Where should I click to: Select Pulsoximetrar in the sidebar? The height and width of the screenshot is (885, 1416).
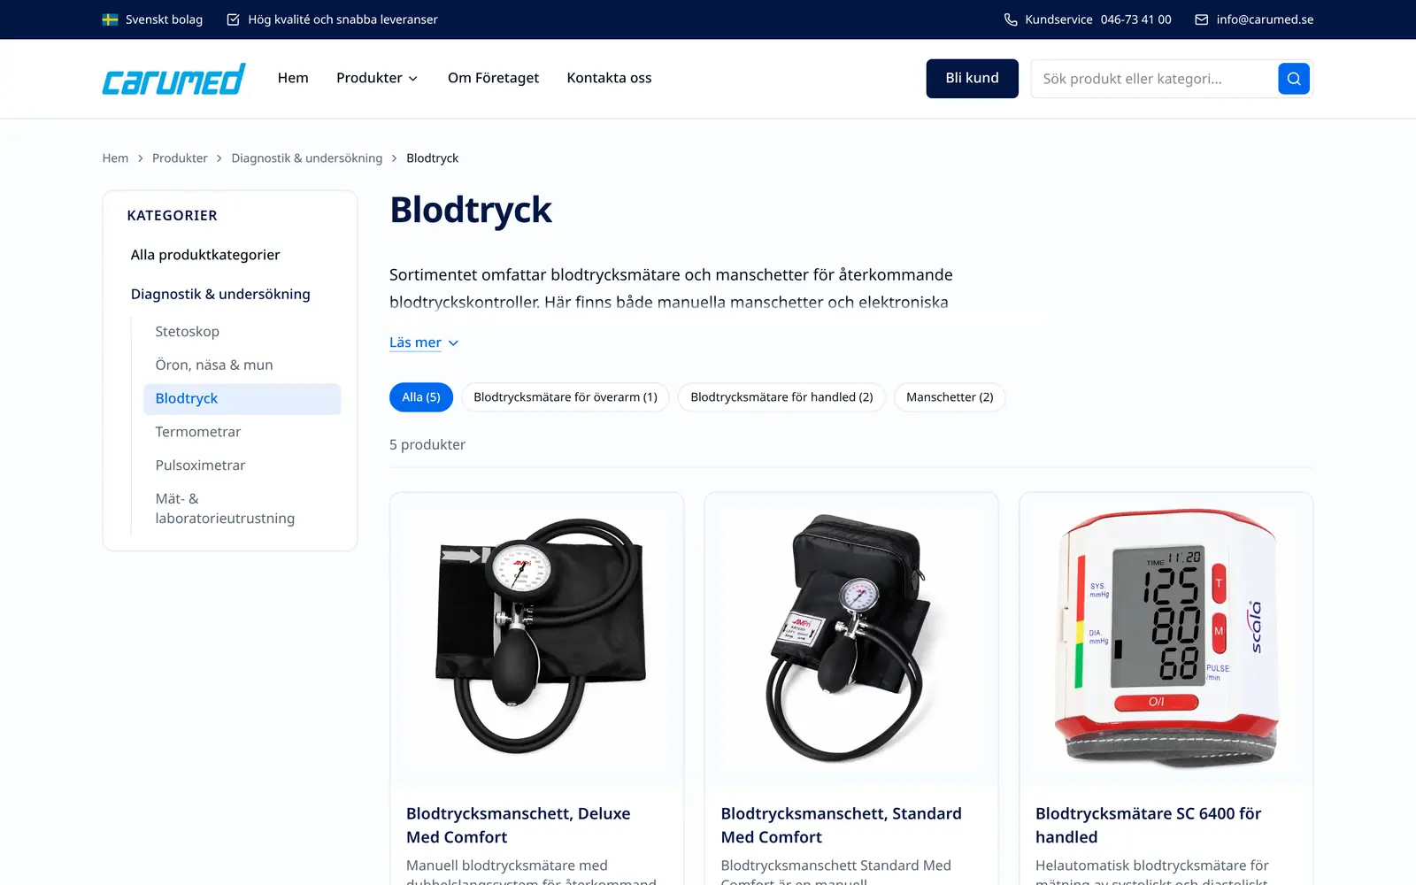point(200,466)
